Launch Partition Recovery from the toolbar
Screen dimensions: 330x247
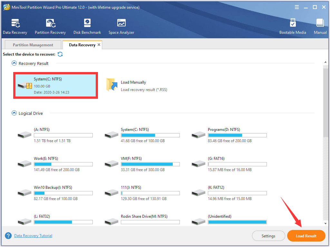click(x=50, y=26)
